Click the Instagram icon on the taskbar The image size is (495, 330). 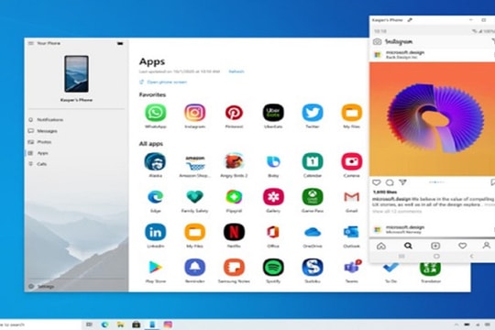pos(168,324)
